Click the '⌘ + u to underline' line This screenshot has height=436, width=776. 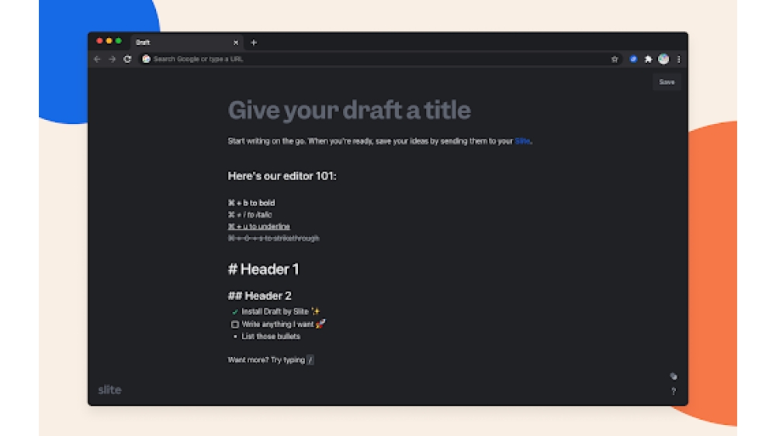tap(259, 227)
